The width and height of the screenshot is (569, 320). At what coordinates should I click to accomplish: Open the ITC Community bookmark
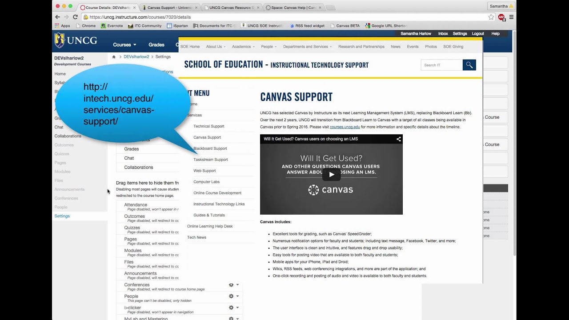[145, 26]
